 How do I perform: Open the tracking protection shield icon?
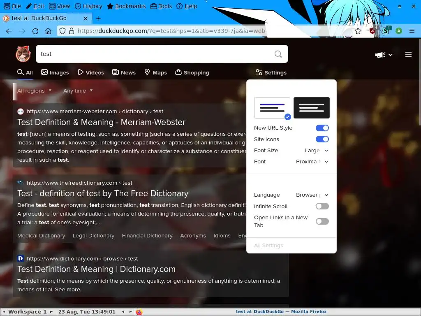click(62, 31)
